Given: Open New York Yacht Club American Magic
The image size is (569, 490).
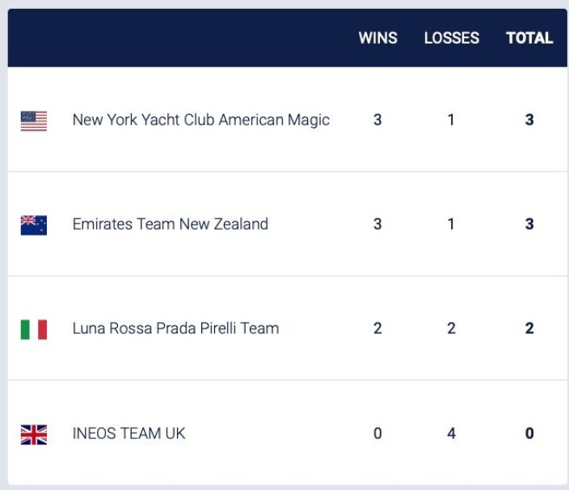Looking at the screenshot, I should [x=201, y=120].
